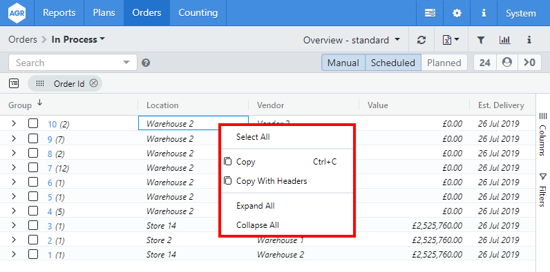This screenshot has height=272, width=550.
Task: Click Warehouse 2 cell in order 10 row
Action: 193,123
